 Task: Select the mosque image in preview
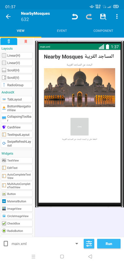80,87
